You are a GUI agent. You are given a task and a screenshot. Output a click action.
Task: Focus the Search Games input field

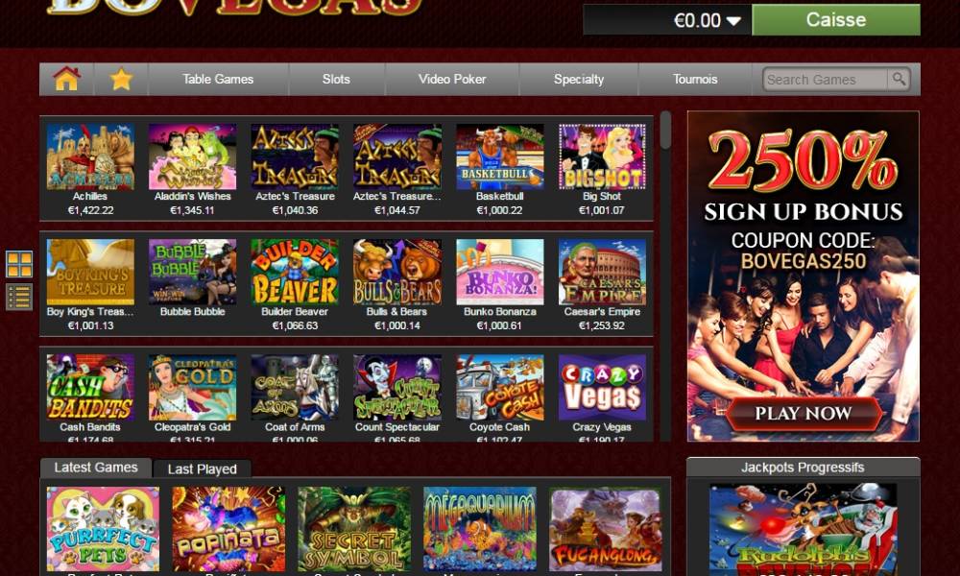click(824, 80)
